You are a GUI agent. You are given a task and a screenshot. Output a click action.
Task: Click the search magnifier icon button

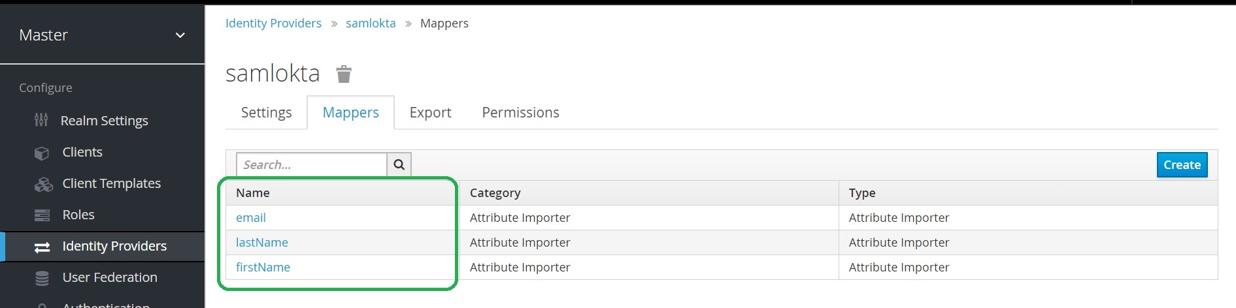point(399,165)
